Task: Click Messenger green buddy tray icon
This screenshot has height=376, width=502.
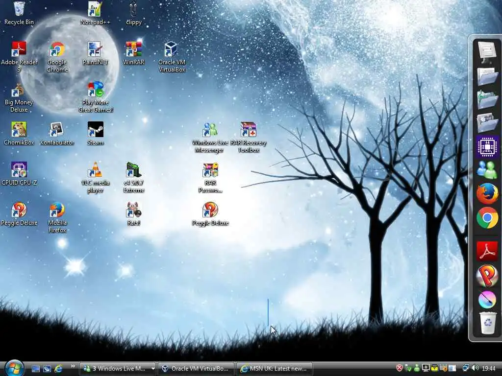Action: click(x=417, y=368)
